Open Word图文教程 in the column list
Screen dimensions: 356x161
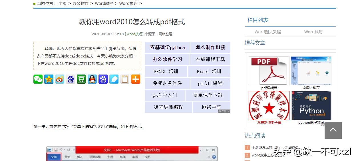268,32
